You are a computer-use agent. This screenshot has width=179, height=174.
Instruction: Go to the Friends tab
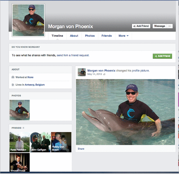pyautogui.click(x=107, y=36)
